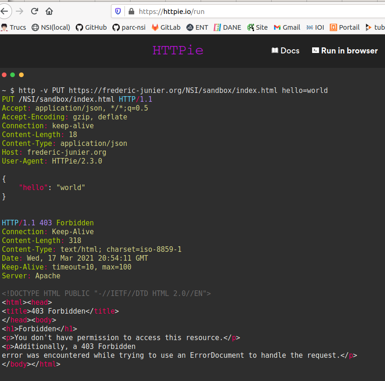Click the HTTPie logo
This screenshot has height=381, width=385.
tap(178, 50)
